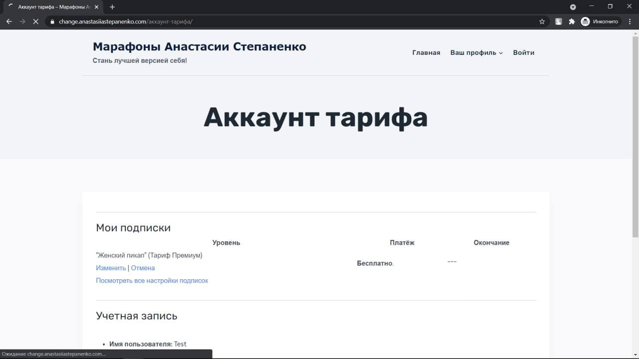Click the browser forward arrow
The image size is (639, 359).
(22, 21)
